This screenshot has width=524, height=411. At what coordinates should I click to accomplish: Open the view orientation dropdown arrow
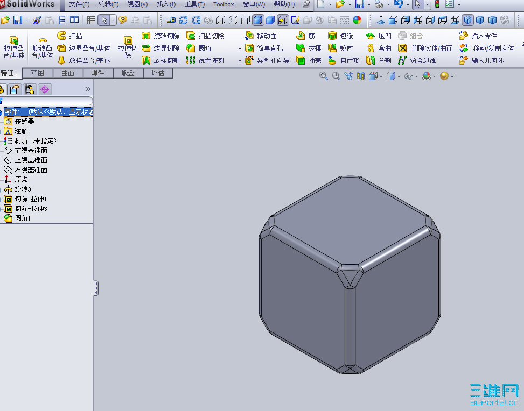click(381, 77)
